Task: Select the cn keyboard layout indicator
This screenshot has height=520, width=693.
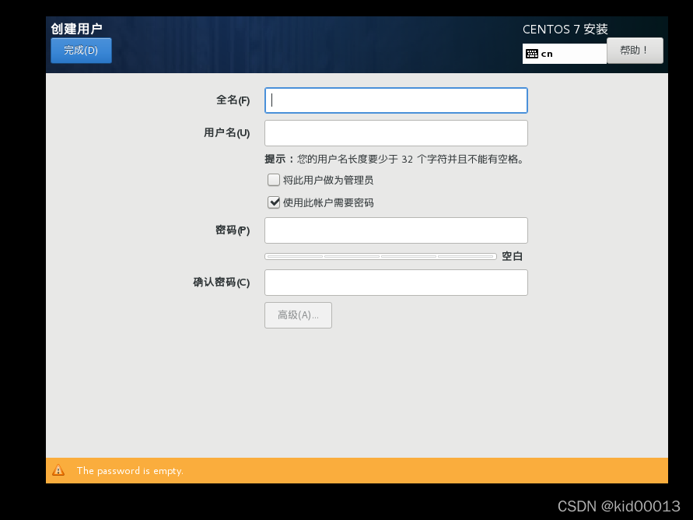Action: click(x=565, y=54)
